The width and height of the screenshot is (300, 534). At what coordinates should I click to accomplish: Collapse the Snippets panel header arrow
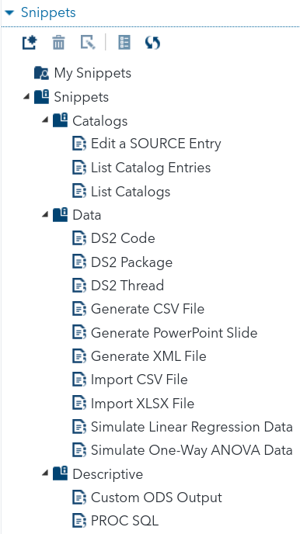(9, 13)
